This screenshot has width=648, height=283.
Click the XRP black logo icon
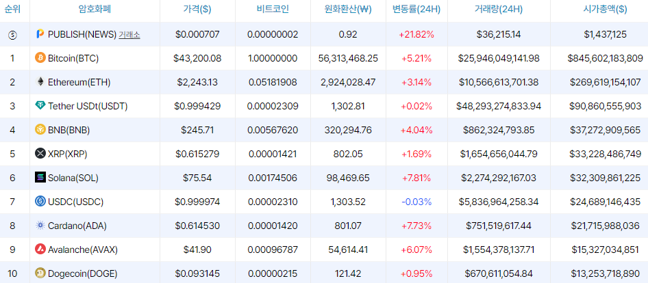(40, 154)
